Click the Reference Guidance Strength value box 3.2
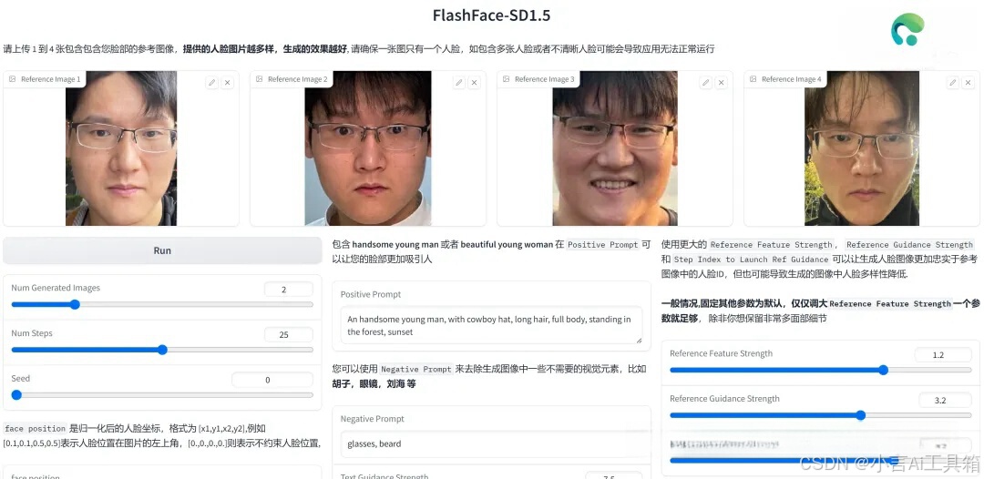Viewport: 984px width, 479px height. coord(945,400)
